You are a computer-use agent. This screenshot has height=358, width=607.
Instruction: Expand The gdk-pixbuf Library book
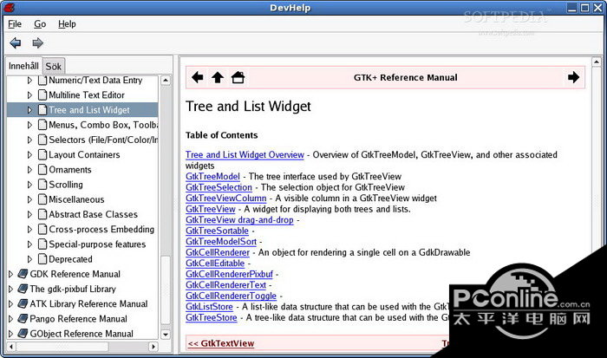tap(10, 289)
